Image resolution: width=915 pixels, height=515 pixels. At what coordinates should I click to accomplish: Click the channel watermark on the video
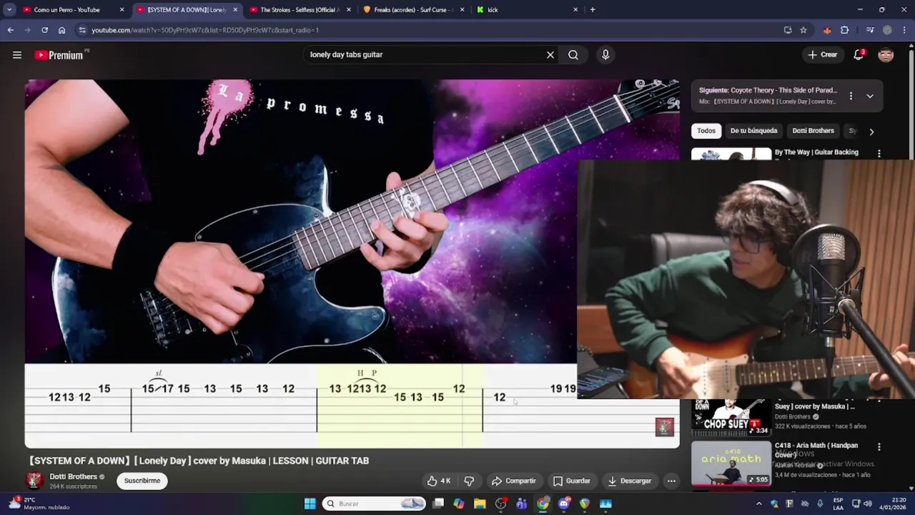(x=665, y=427)
